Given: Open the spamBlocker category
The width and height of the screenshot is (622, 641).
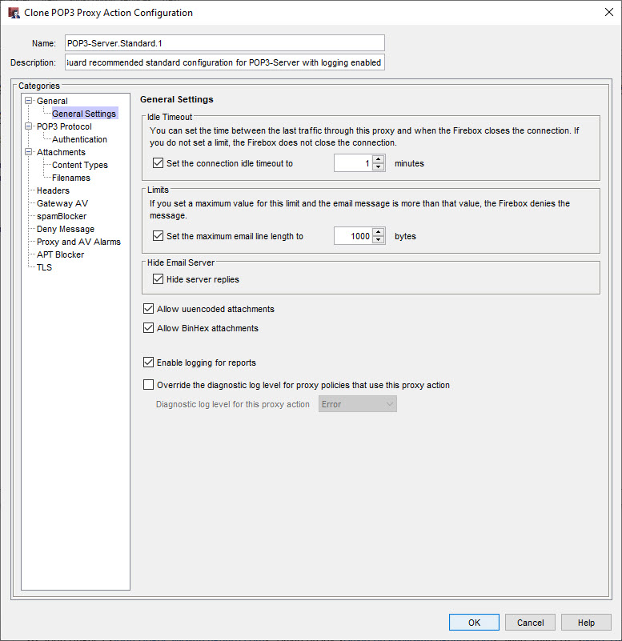Looking at the screenshot, I should point(62,216).
